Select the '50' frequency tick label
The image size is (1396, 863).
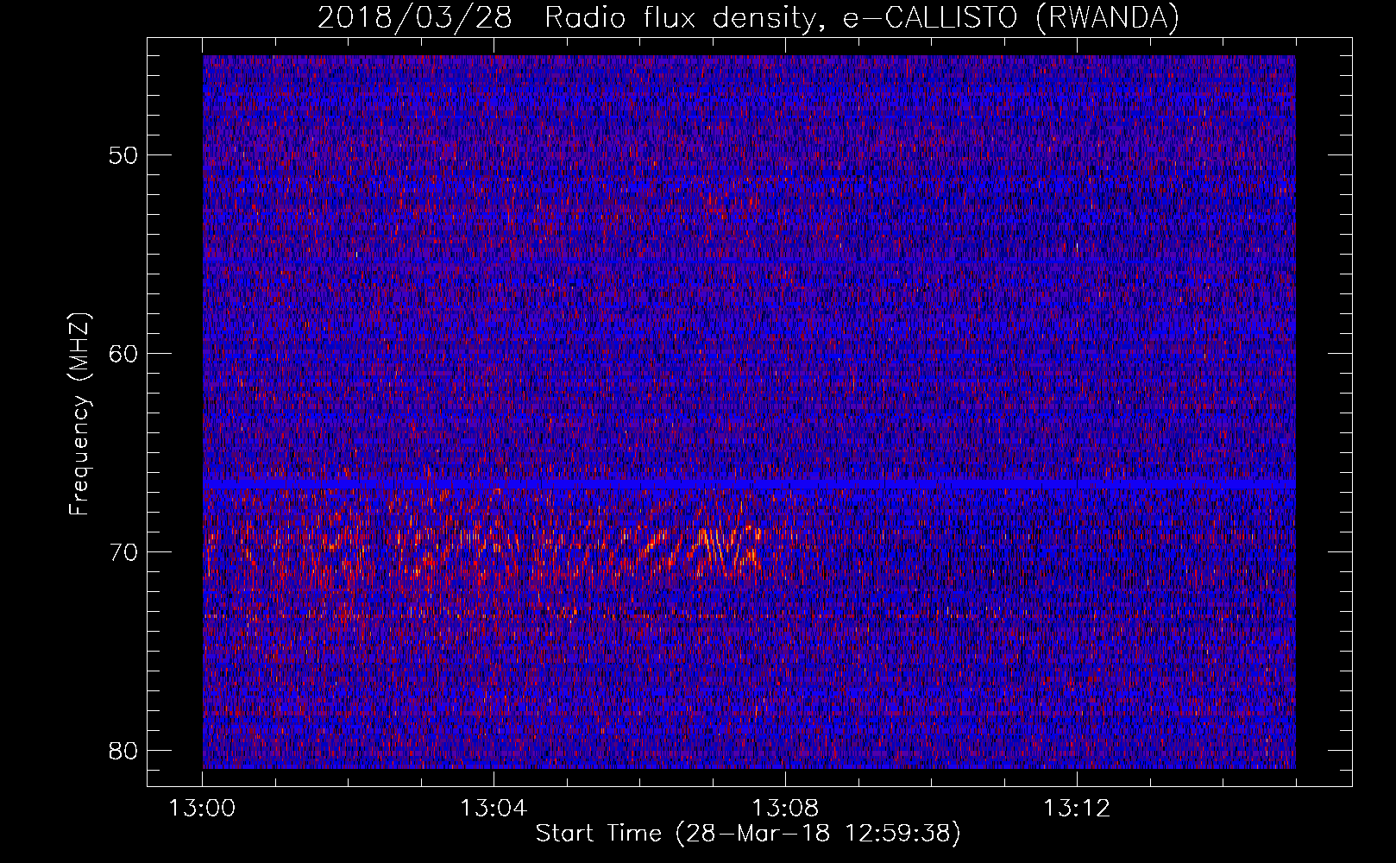[x=124, y=155]
